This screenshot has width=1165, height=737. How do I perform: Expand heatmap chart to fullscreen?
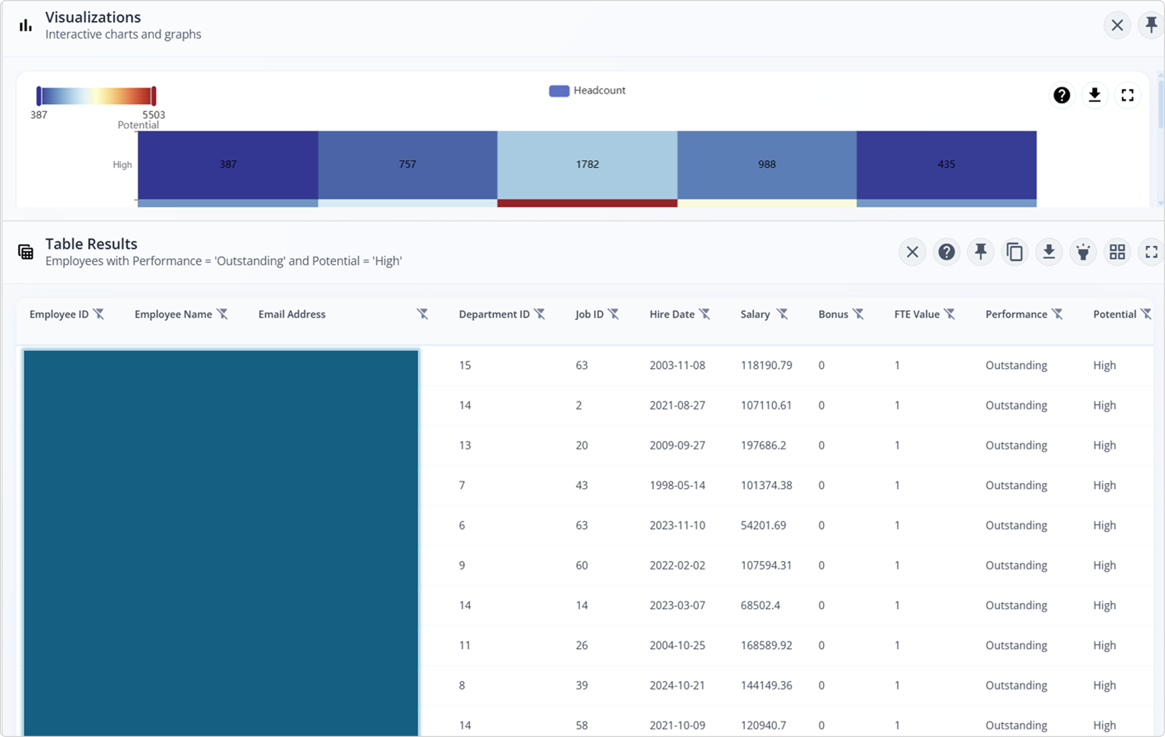(1127, 95)
